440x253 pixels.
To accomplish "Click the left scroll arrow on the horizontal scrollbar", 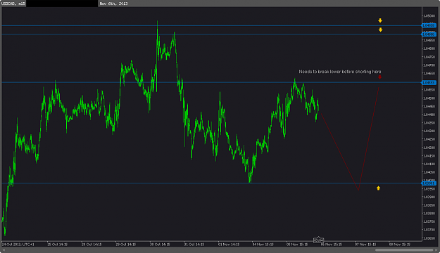I will pos(4,250).
